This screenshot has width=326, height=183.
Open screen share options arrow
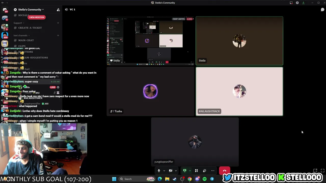click(190, 171)
